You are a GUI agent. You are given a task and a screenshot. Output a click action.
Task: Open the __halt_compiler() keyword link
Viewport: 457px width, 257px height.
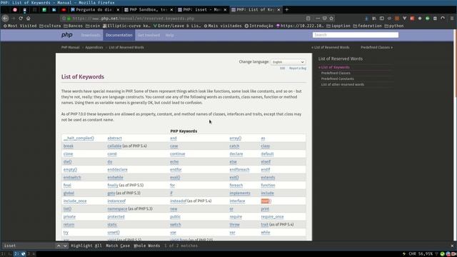pos(79,138)
